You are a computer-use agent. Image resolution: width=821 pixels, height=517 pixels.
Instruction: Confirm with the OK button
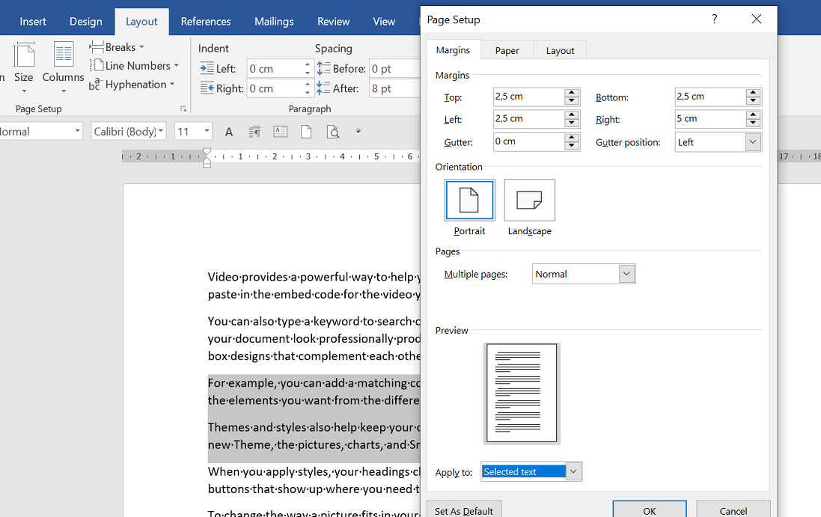(x=650, y=511)
